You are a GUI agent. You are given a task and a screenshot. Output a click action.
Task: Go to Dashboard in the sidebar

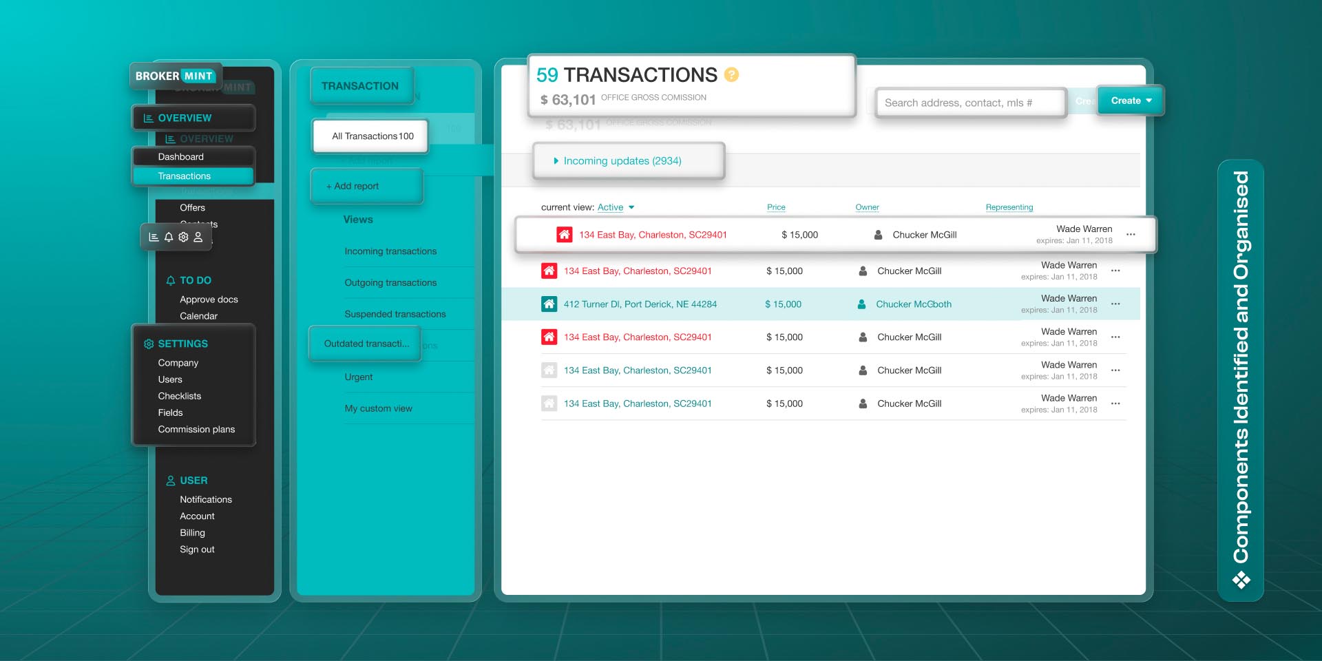pos(181,157)
